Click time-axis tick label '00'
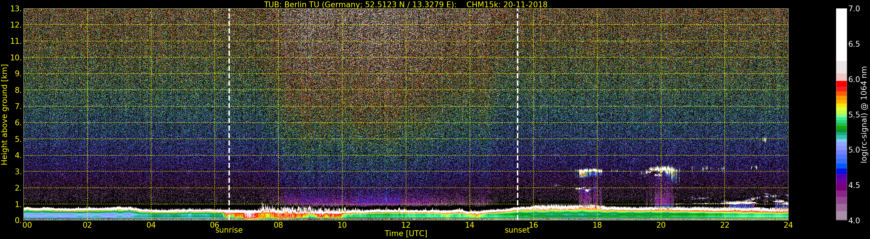This screenshot has height=239, width=870. pos(27,225)
